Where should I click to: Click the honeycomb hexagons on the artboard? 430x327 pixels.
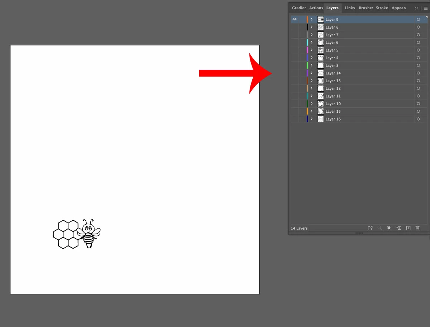click(67, 234)
